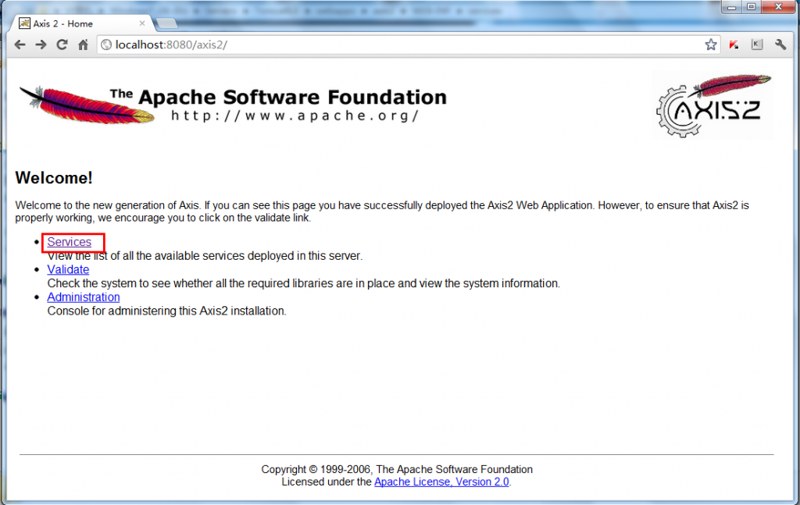This screenshot has height=505, width=800.
Task: Select the Axis 2 - Home tab
Action: click(81, 23)
